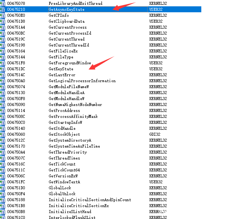Select the GetClipboardData function name
Viewport: 238px width, 219px height.
coord(66,21)
